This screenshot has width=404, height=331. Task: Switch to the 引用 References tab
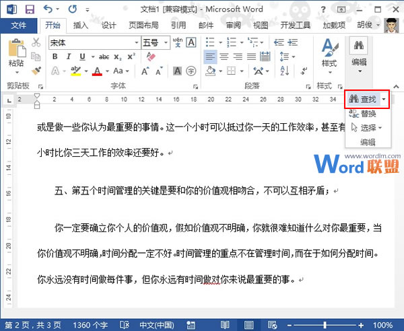[178, 25]
